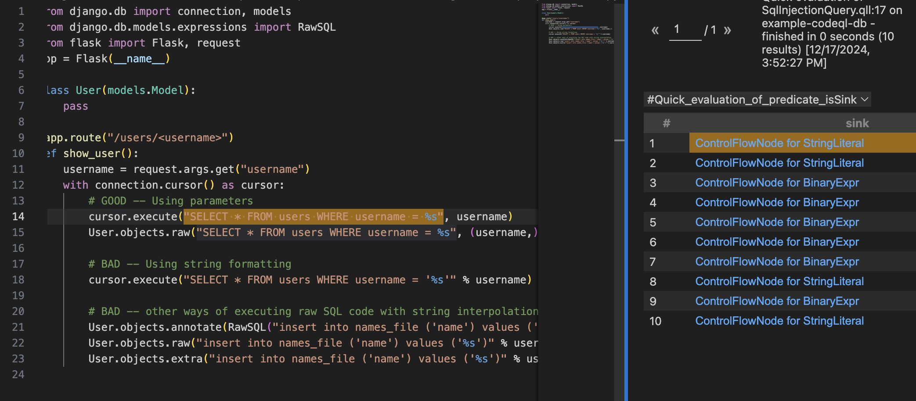
Task: Open result 8 ControlFlowNode for StringLiteral
Action: coord(779,281)
